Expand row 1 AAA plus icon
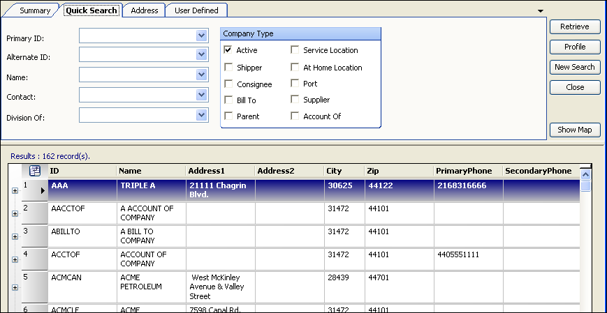 point(15,190)
